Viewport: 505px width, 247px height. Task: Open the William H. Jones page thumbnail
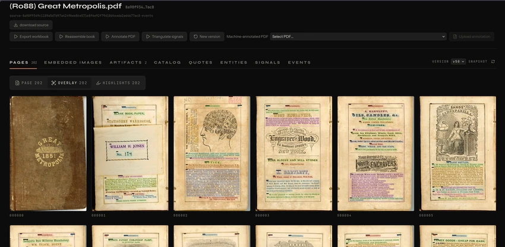[130, 153]
